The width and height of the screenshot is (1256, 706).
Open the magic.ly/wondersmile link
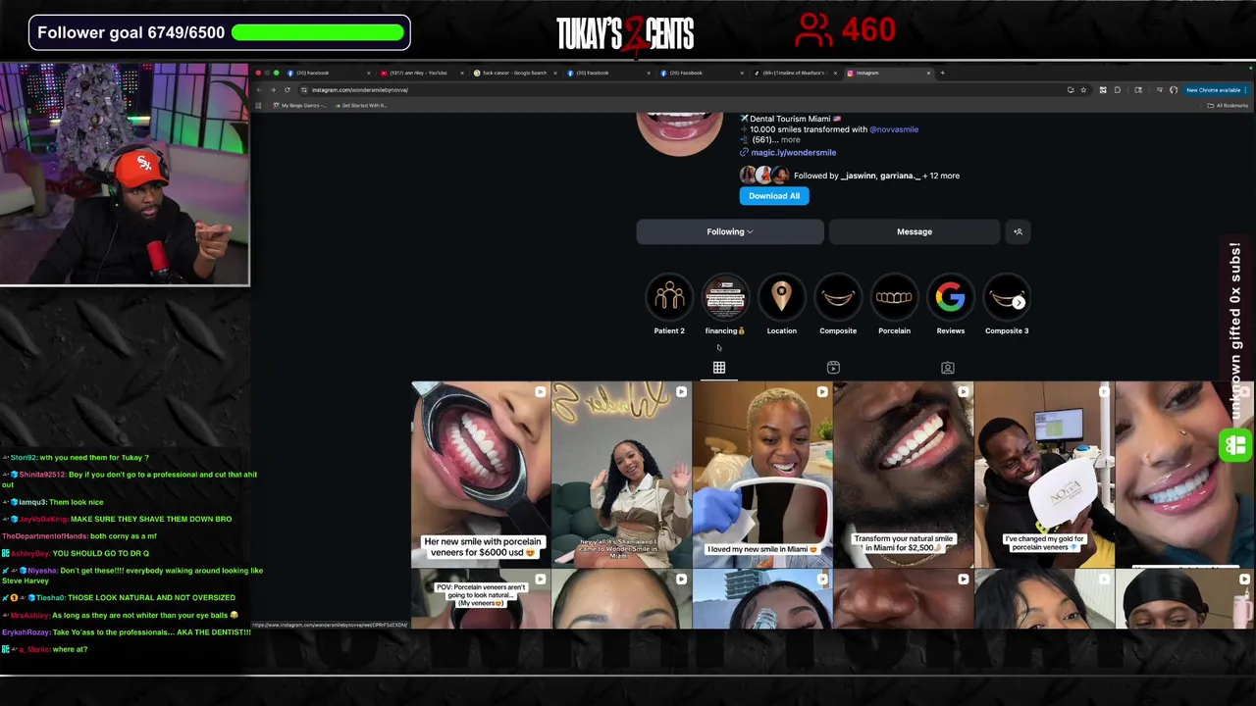(x=793, y=153)
